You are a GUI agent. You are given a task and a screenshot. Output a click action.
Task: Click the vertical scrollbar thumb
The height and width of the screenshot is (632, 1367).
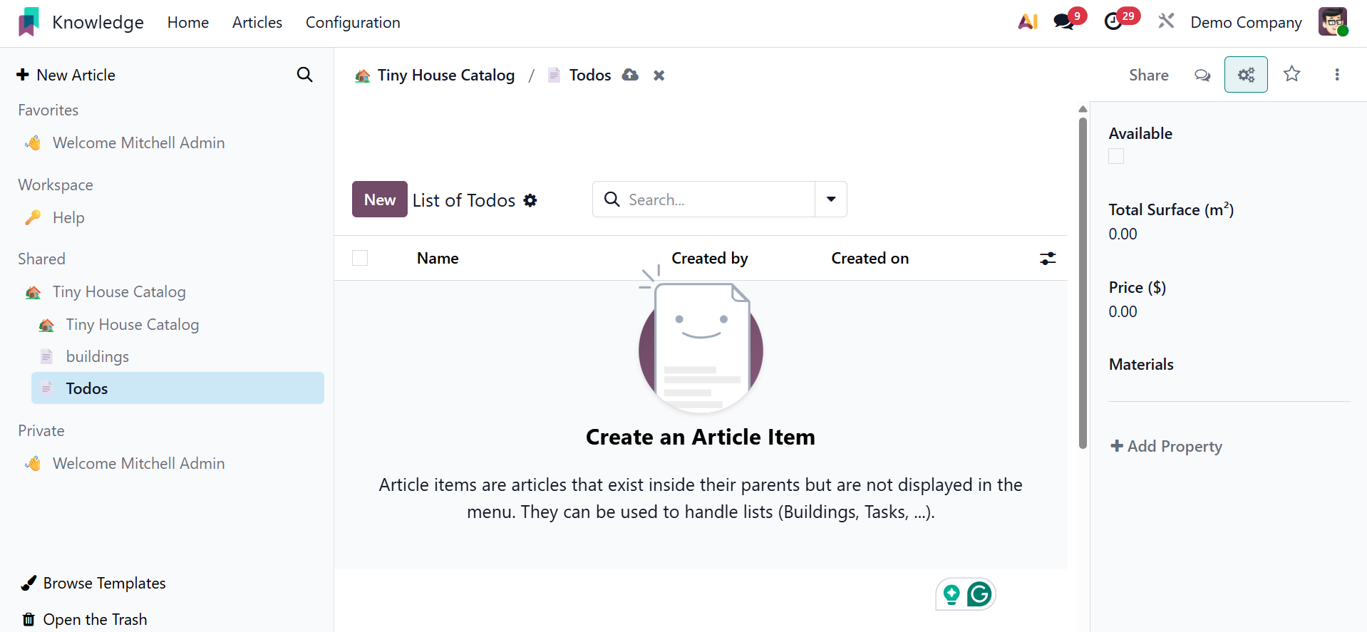(1083, 285)
